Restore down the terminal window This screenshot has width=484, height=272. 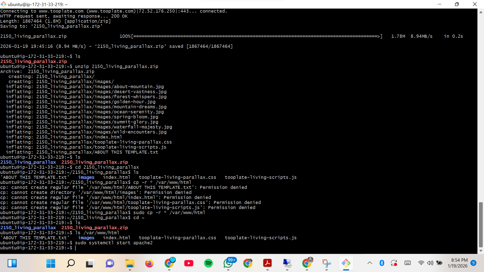click(x=457, y=4)
